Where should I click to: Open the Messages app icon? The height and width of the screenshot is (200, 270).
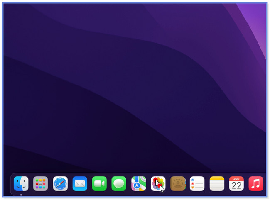pyautogui.click(x=119, y=184)
